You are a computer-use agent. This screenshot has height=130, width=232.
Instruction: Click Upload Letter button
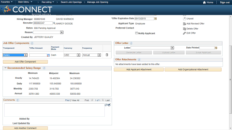point(169,52)
